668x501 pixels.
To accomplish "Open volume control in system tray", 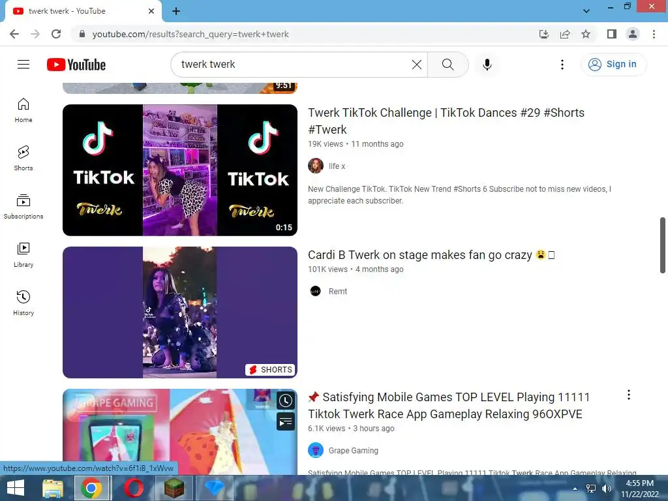I will 607,489.
